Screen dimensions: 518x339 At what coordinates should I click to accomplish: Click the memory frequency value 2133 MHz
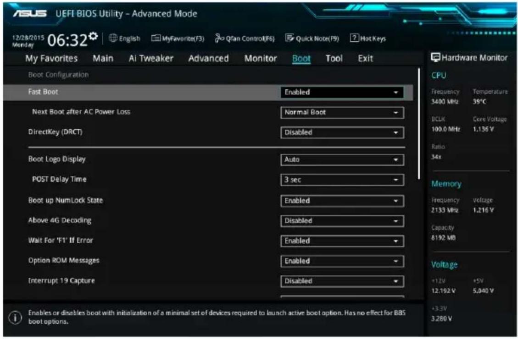(445, 210)
